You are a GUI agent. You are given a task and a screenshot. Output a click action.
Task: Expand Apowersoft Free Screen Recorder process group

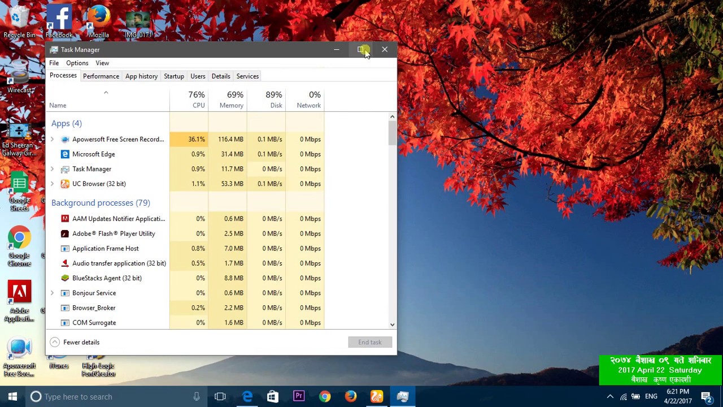coord(53,139)
